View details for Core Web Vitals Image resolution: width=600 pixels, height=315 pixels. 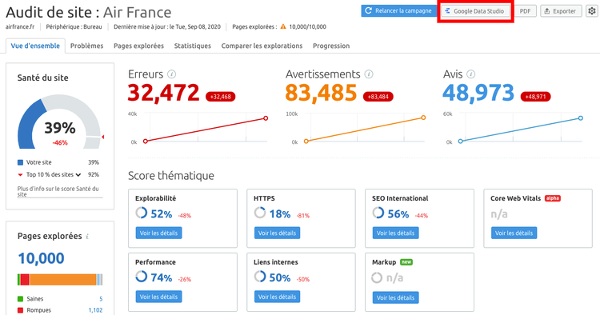click(x=514, y=233)
